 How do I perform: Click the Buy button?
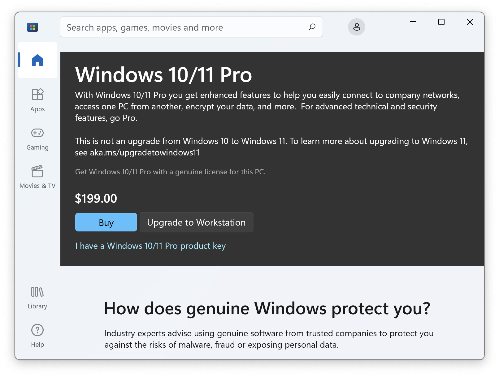tap(106, 222)
